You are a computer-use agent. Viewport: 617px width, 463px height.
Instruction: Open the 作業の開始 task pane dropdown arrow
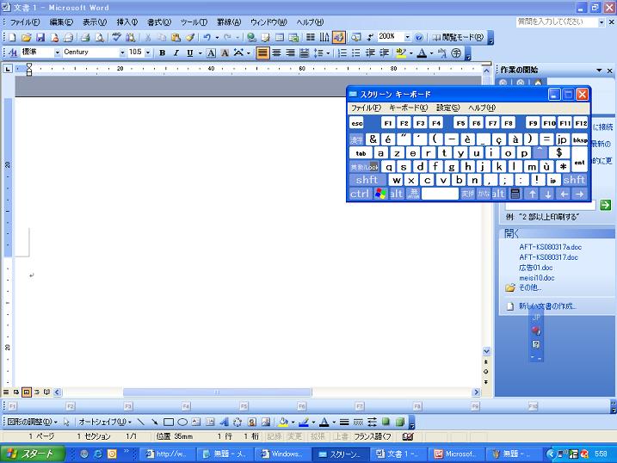(599, 71)
